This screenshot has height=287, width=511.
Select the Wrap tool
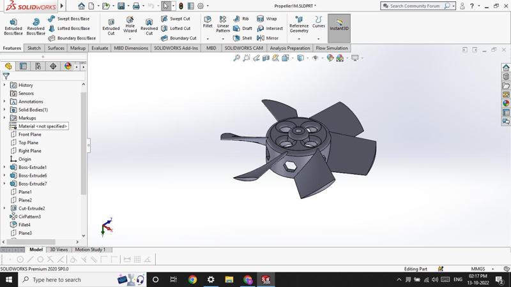pos(267,19)
